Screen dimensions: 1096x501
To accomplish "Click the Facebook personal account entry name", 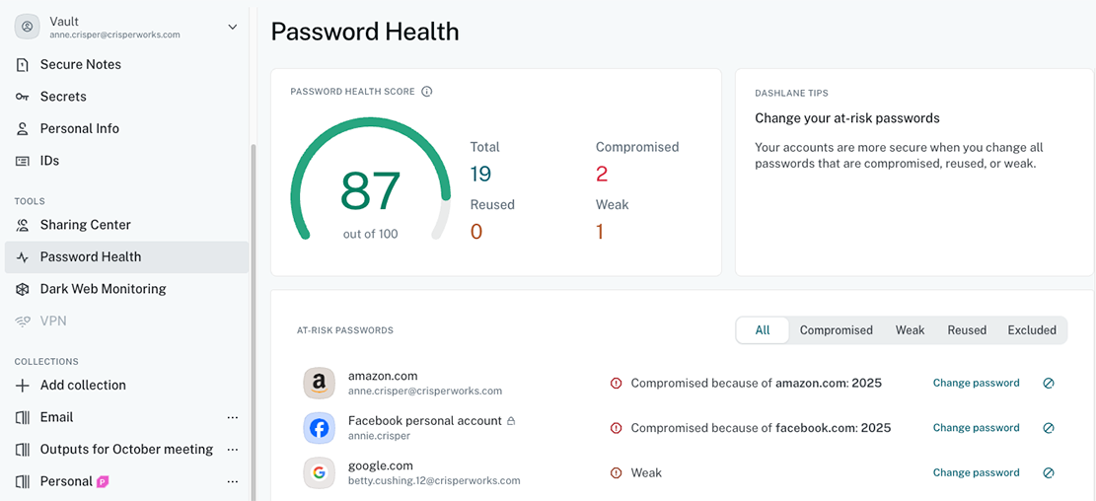I will (425, 421).
